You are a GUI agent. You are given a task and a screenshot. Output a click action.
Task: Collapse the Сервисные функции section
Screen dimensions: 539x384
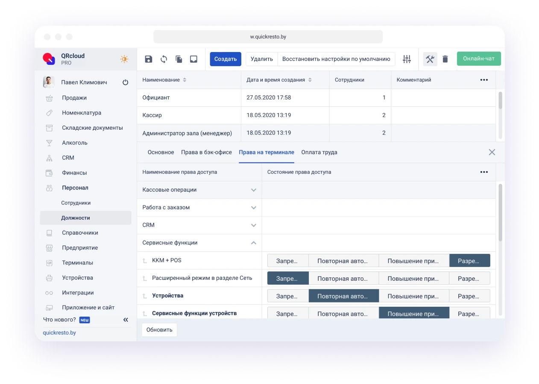253,243
